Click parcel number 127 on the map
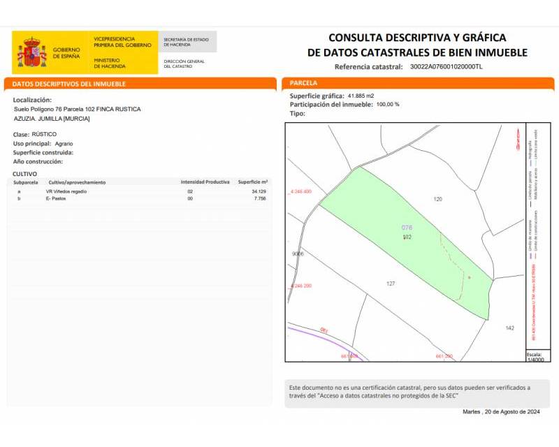Image resolution: width=559 pixels, height=447 pixels. (391, 284)
